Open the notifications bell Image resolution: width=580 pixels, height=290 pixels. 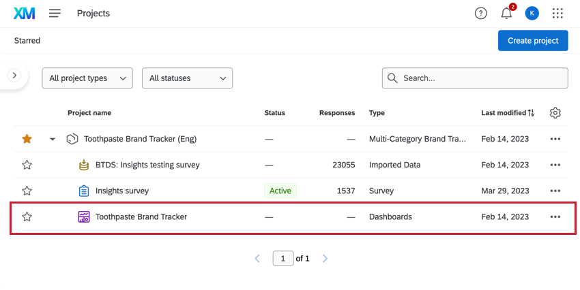point(506,14)
